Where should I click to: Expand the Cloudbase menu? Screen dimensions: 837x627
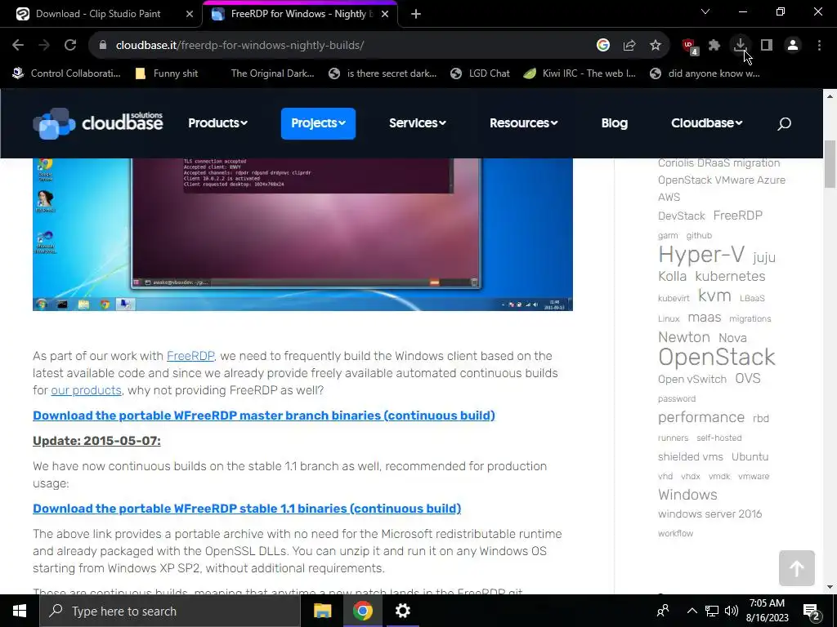coord(707,123)
